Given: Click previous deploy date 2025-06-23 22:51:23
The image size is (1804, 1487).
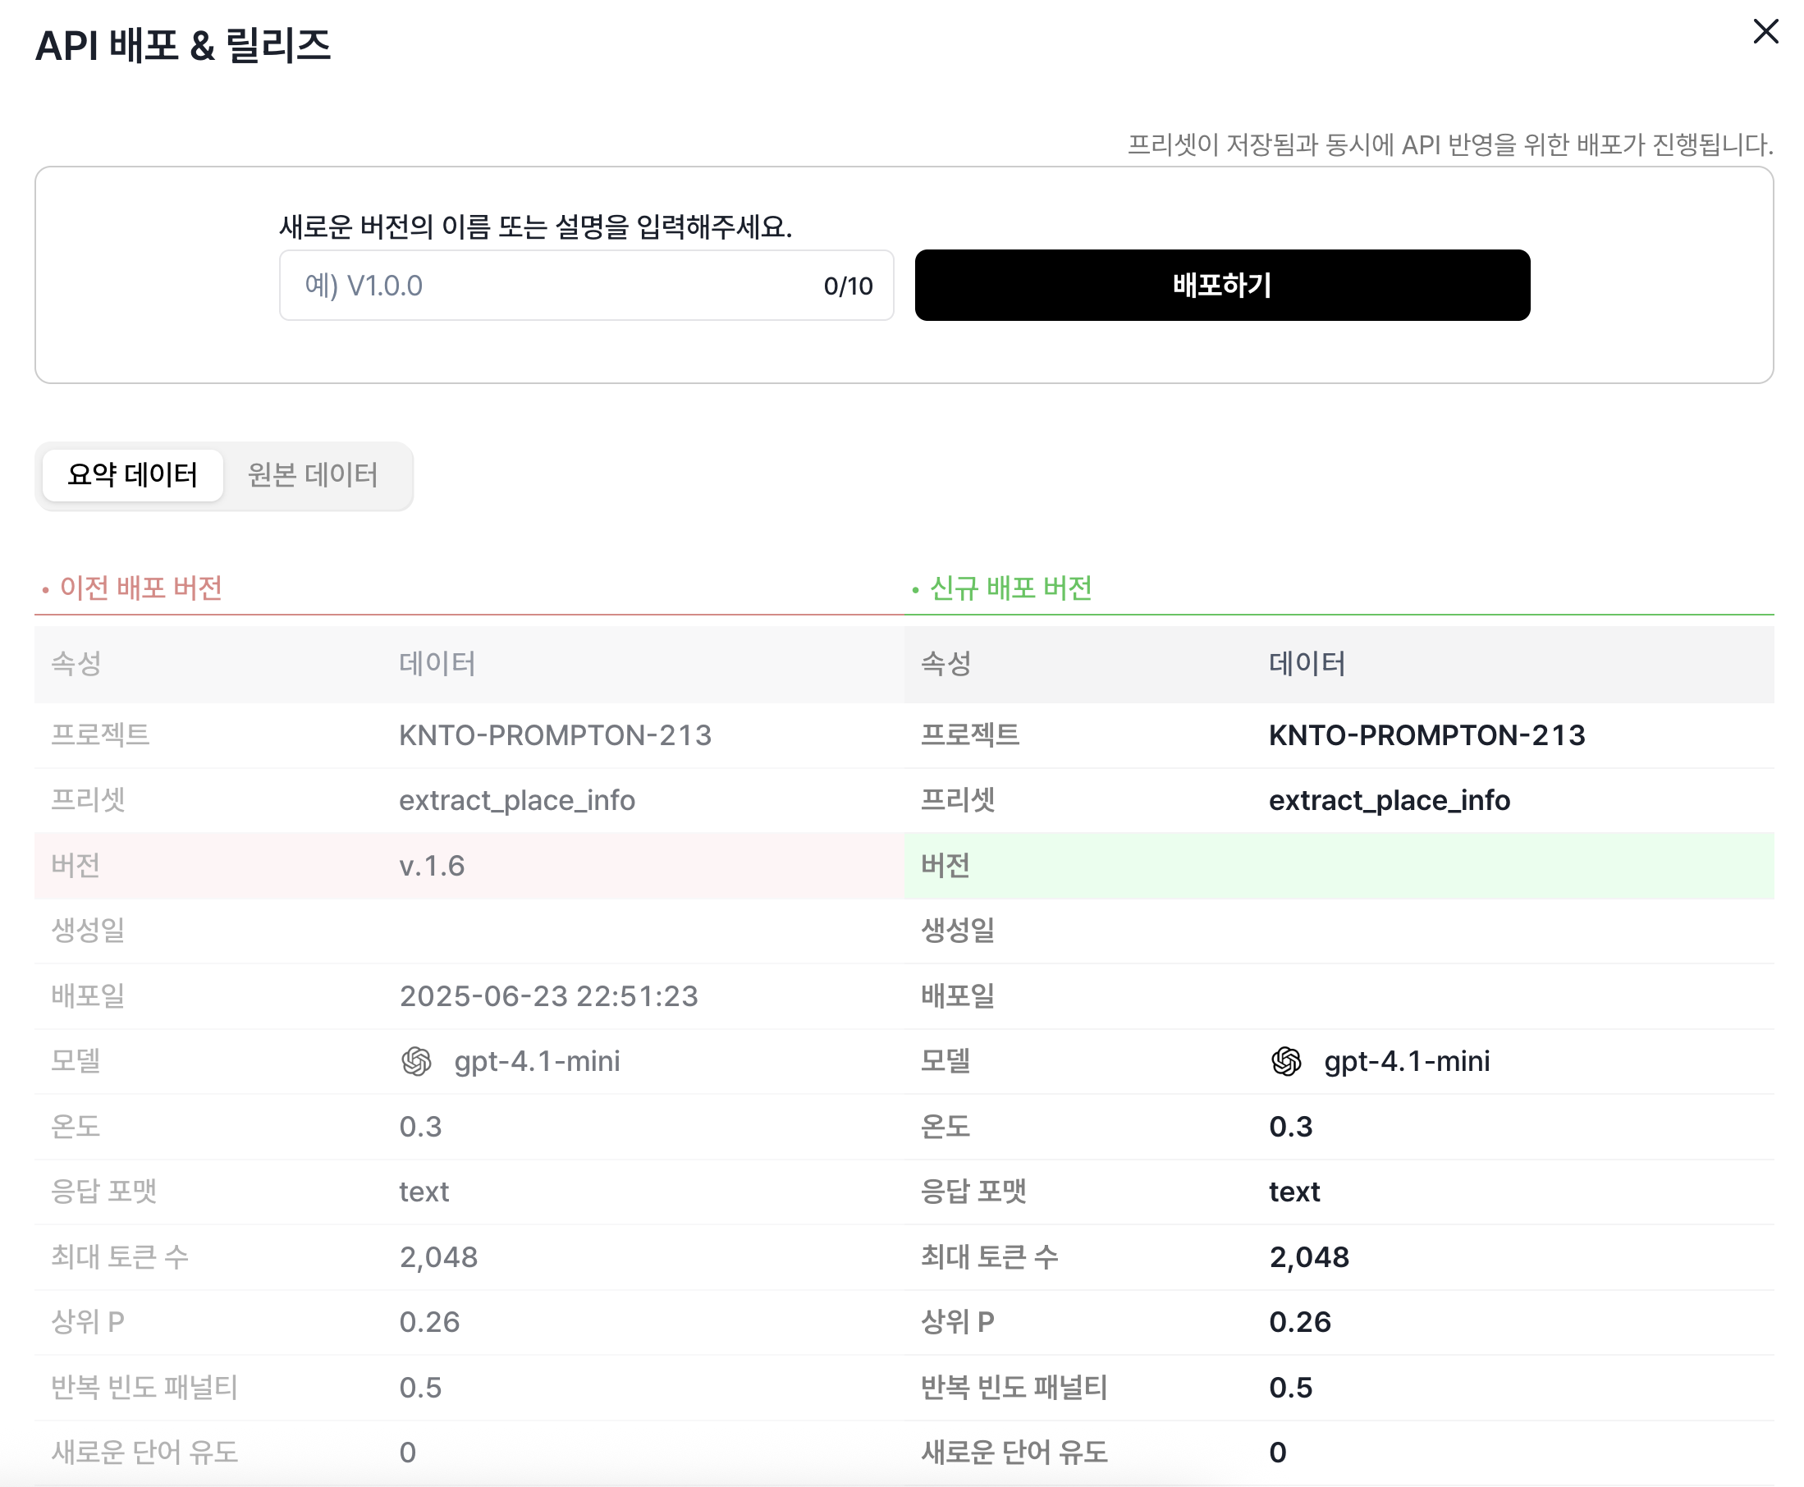Looking at the screenshot, I should [x=548, y=996].
